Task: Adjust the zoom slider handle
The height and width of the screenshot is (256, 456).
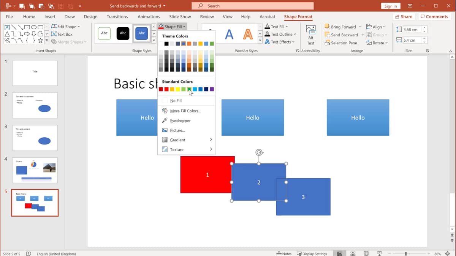Action: point(406,254)
